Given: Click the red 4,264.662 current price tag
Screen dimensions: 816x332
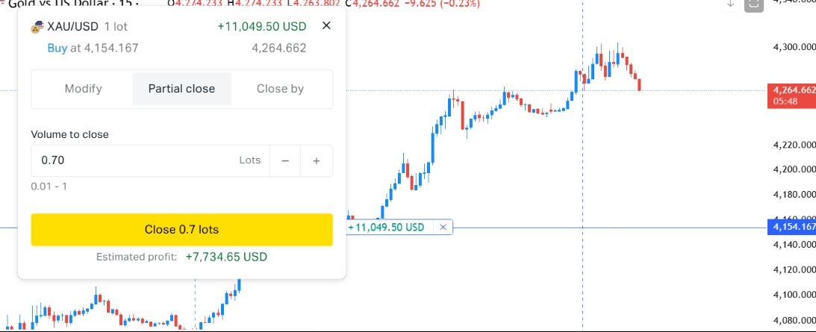Looking at the screenshot, I should (x=791, y=95).
